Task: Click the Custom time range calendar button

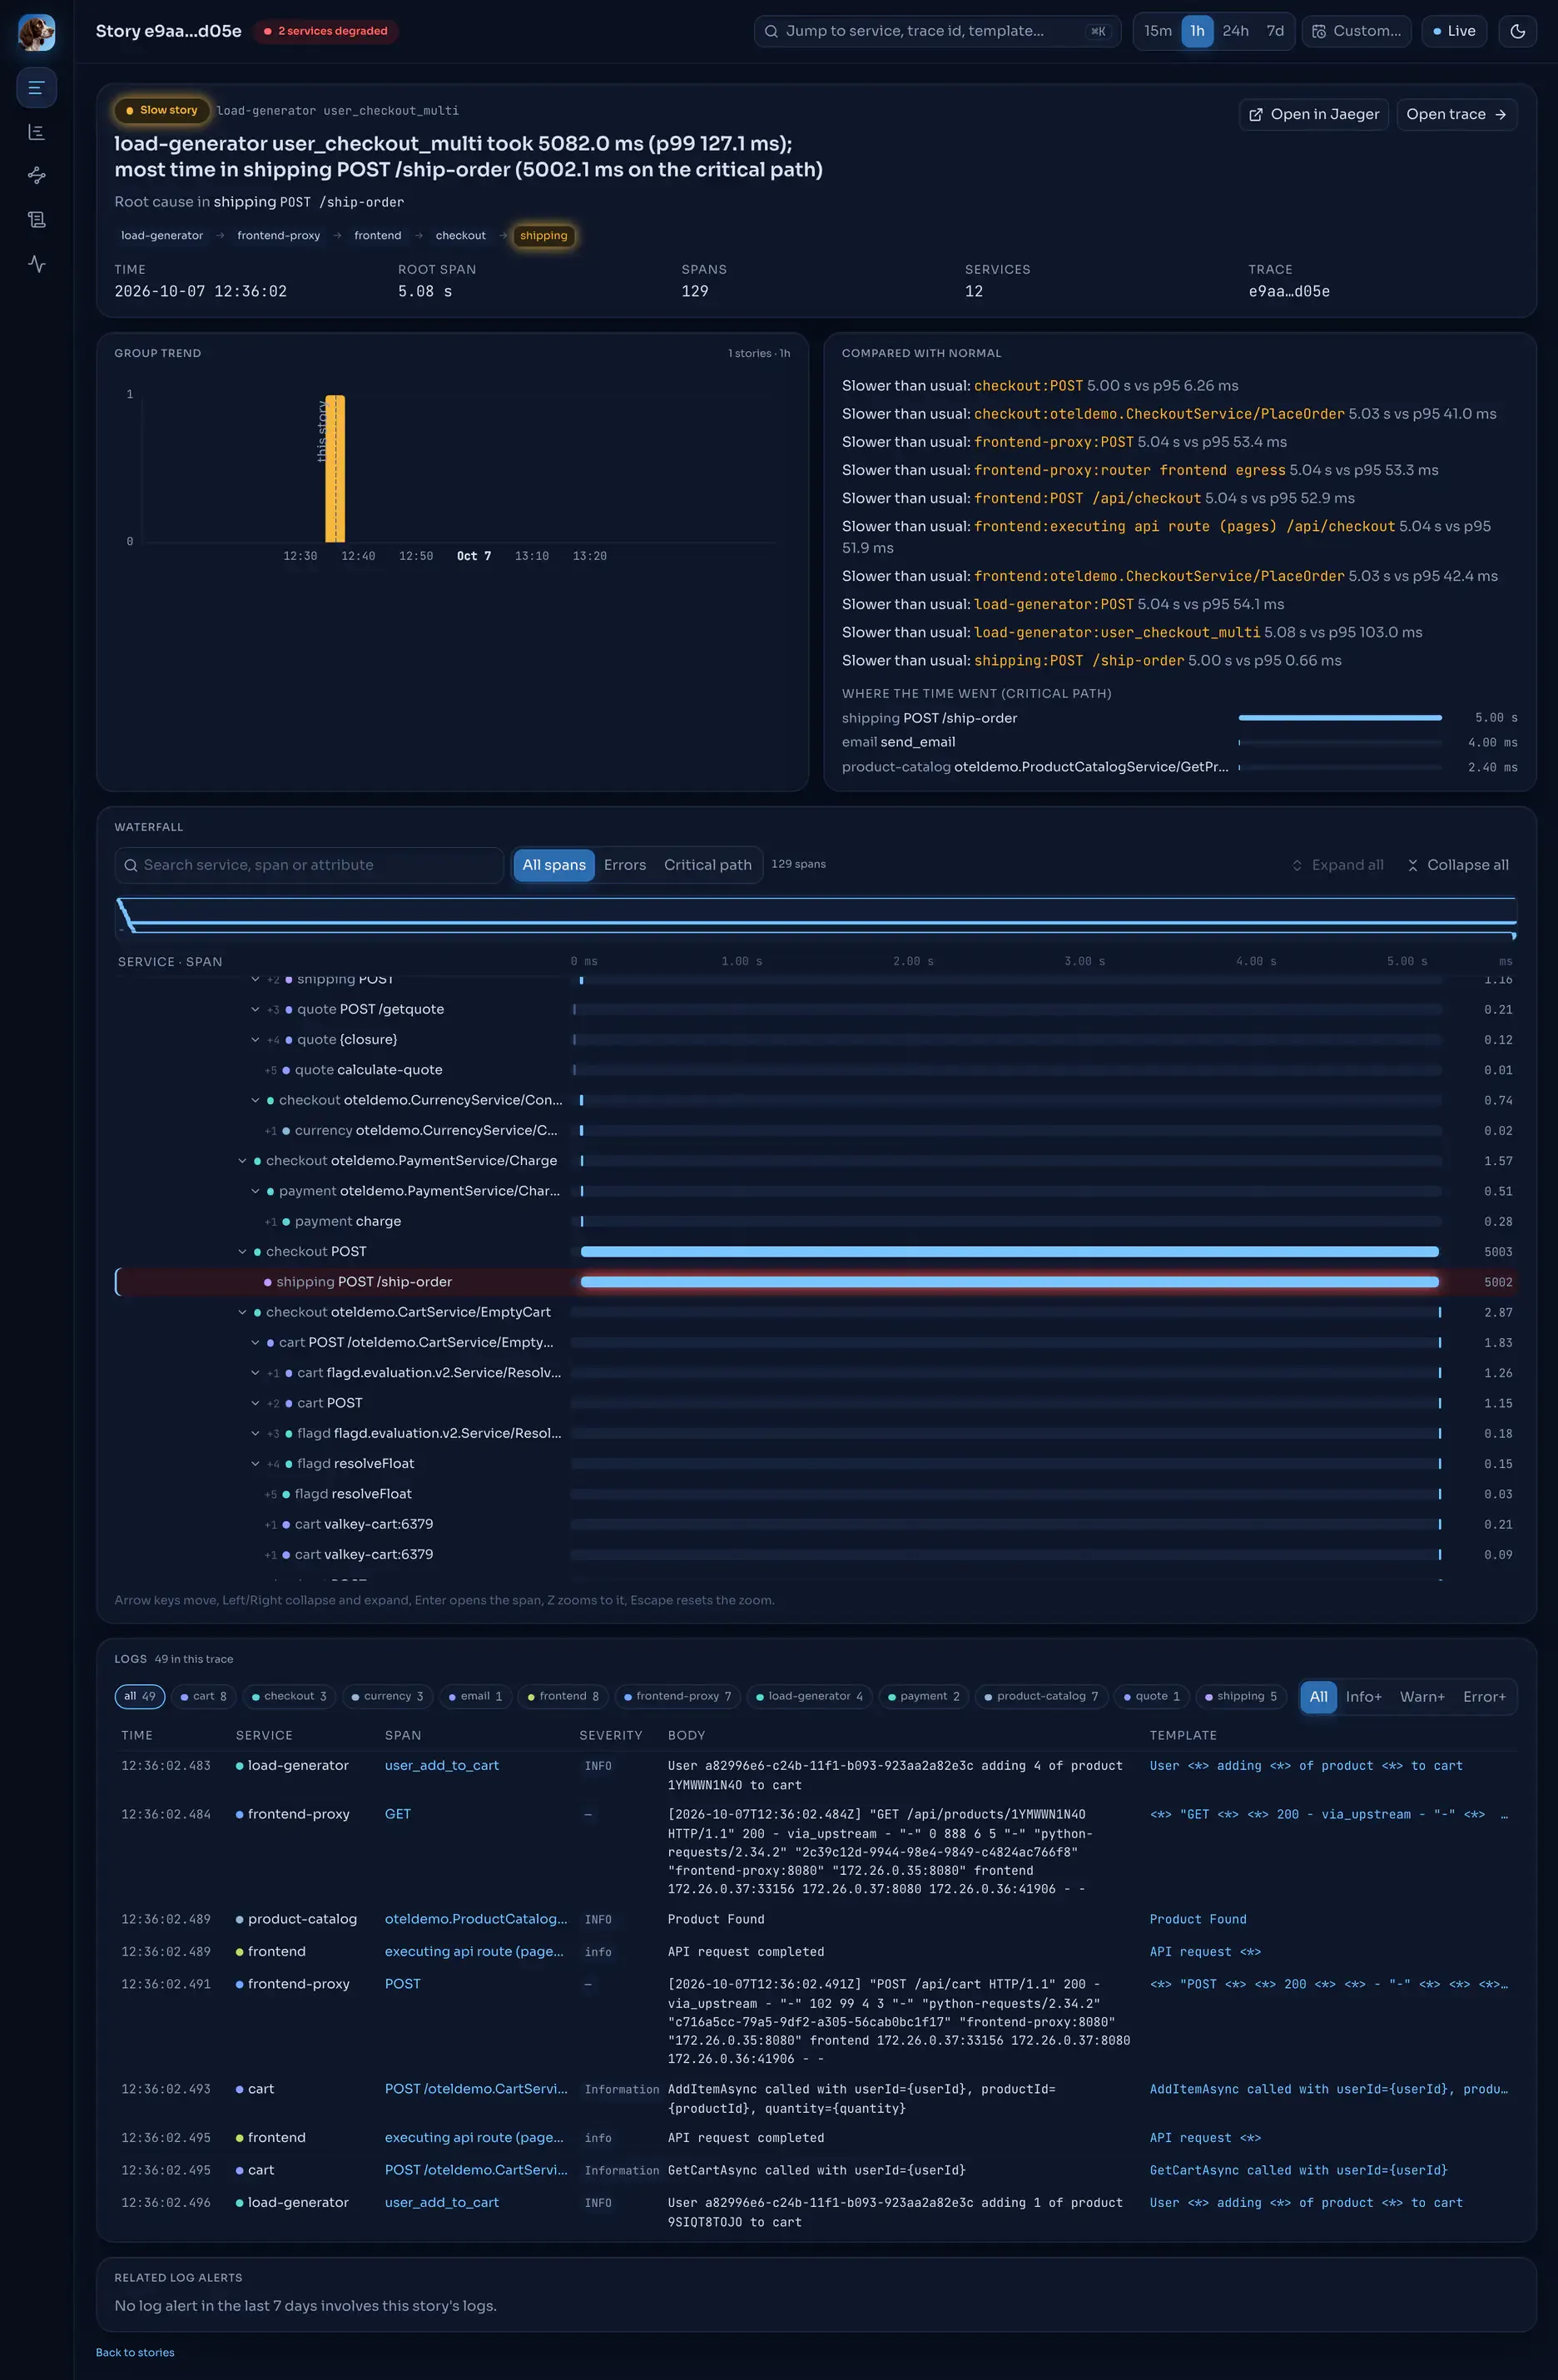Action: point(1356,31)
